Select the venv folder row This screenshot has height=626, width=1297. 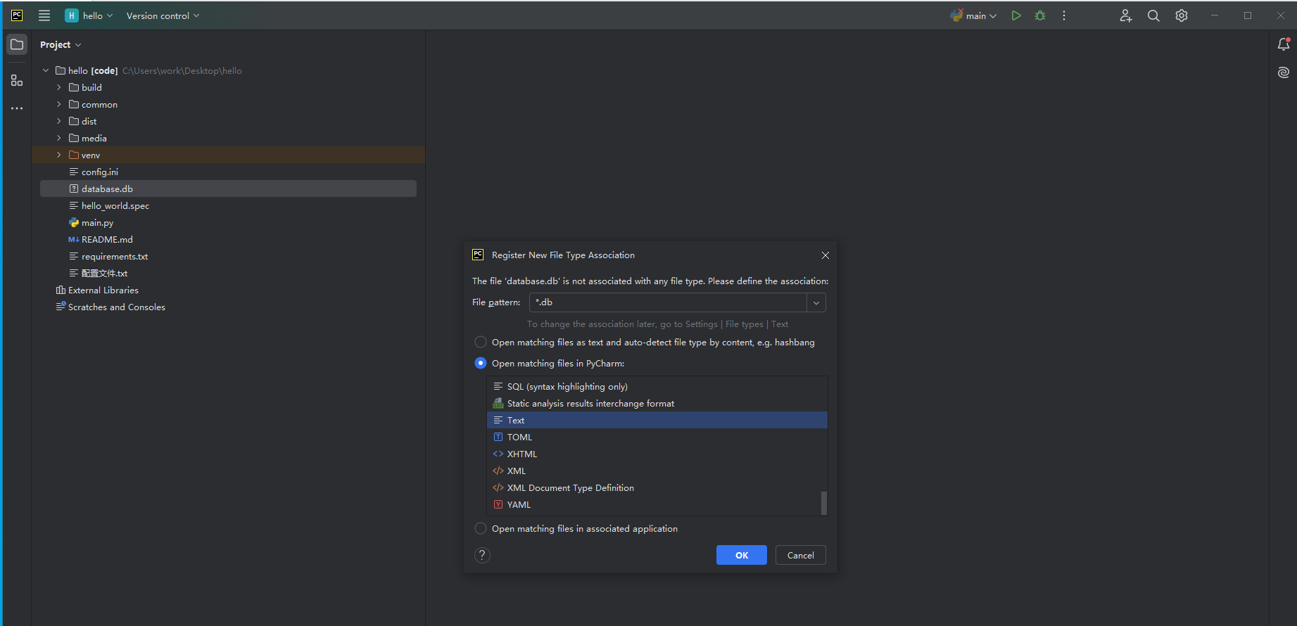click(x=228, y=155)
